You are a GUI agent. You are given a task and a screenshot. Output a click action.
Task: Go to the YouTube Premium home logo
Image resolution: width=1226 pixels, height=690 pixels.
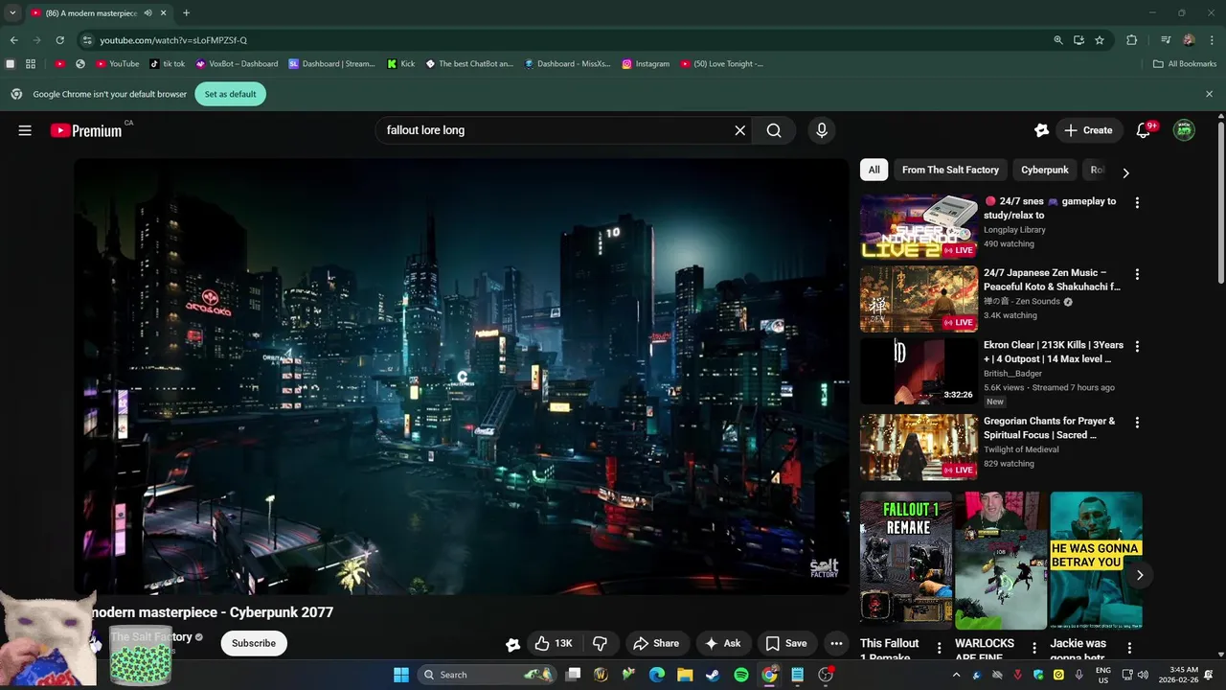click(86, 130)
